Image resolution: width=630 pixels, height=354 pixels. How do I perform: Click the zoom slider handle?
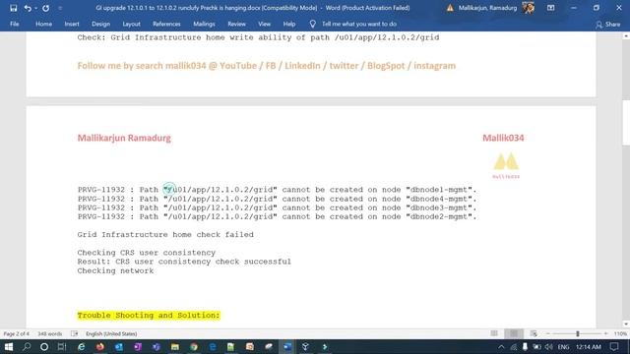(578, 334)
